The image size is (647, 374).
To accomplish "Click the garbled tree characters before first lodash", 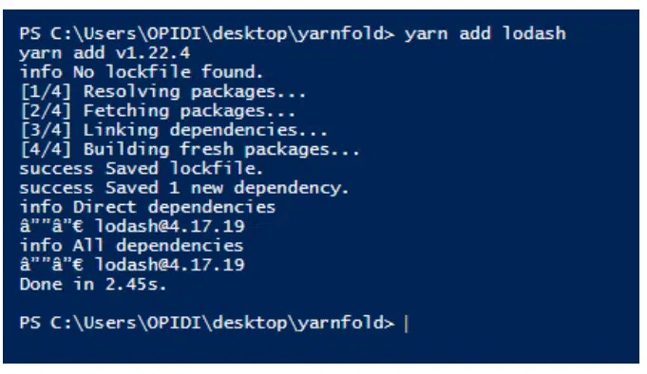I will (51, 226).
